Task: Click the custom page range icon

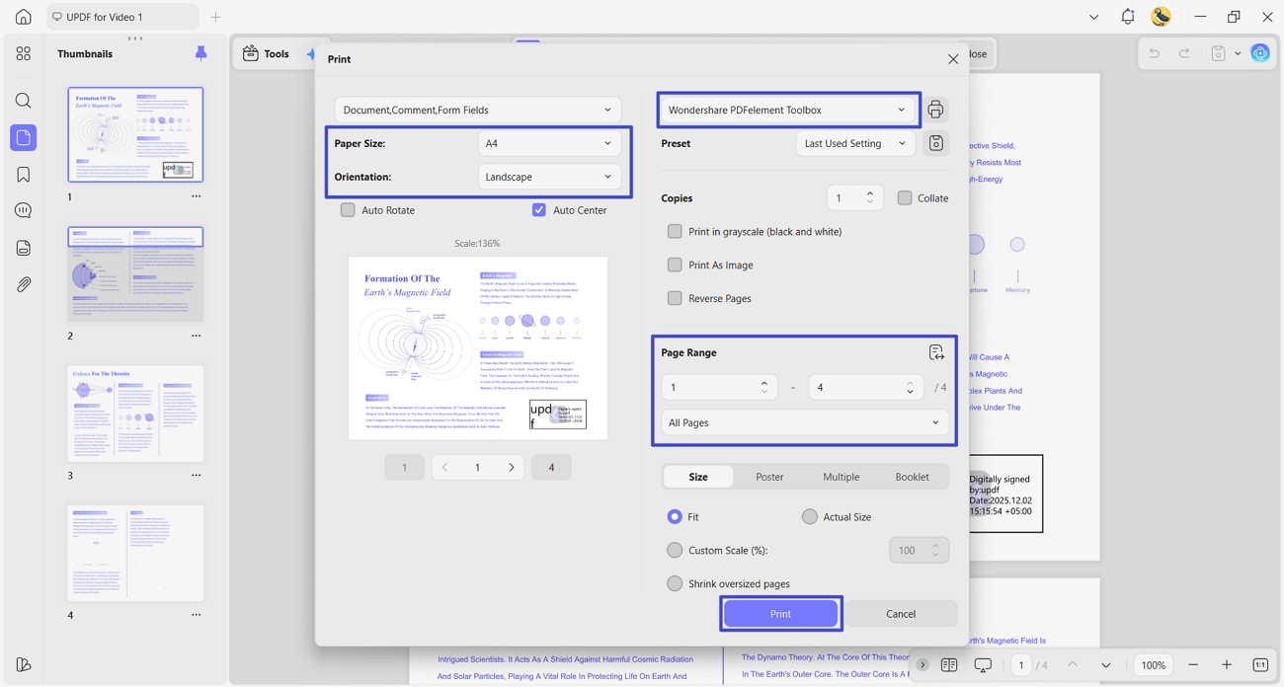Action: 936,352
